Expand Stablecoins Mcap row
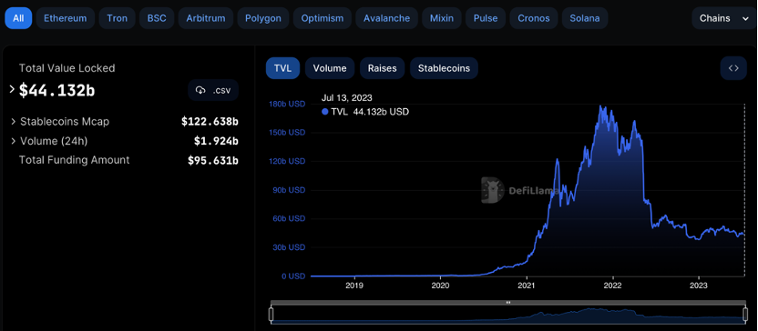Image resolution: width=758 pixels, height=331 pixels. [14, 122]
